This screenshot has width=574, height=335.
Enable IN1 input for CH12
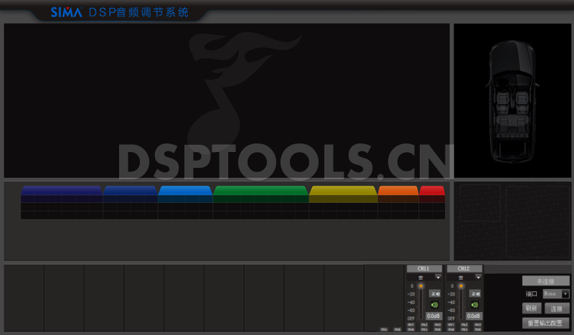[x=451, y=325]
